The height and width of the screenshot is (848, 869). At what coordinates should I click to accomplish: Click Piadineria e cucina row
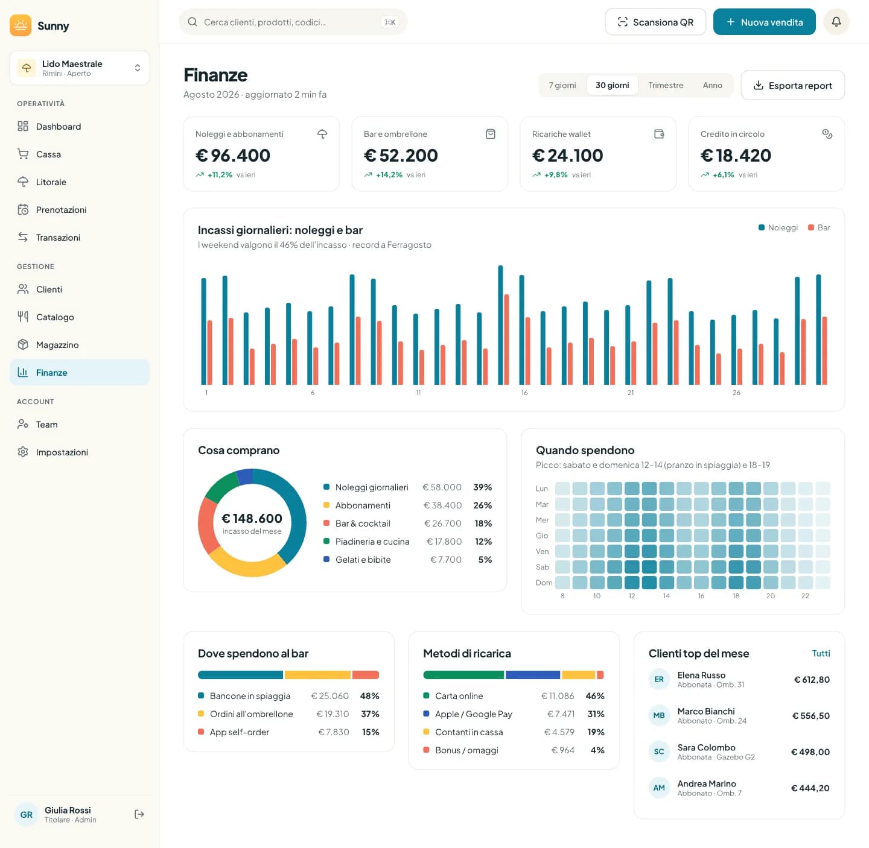[407, 541]
